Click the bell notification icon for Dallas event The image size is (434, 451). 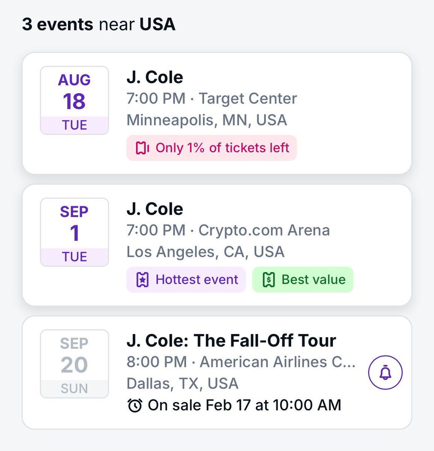coord(385,372)
